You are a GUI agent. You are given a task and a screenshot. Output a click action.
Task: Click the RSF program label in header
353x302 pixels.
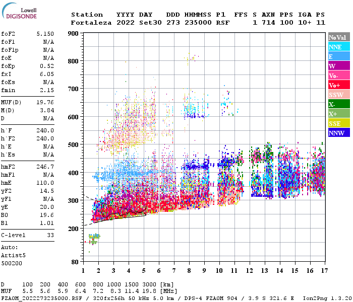pyautogui.click(x=223, y=23)
